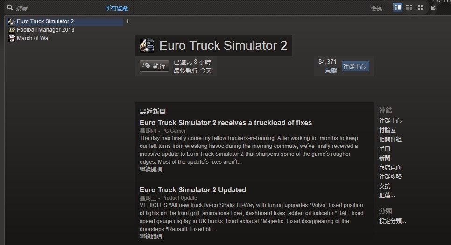
Task: Select Football Manager 2013 game icon
Action: click(12, 29)
